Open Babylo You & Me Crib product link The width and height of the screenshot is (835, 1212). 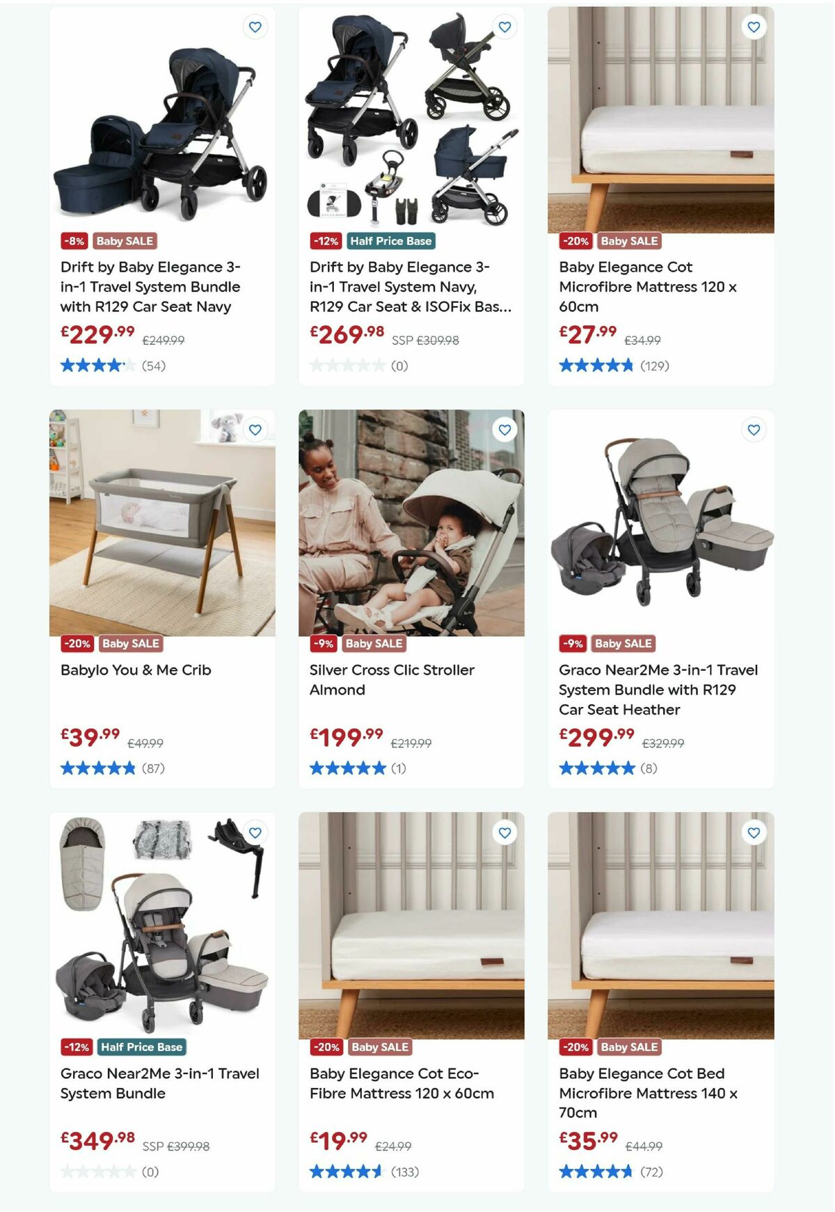point(136,670)
